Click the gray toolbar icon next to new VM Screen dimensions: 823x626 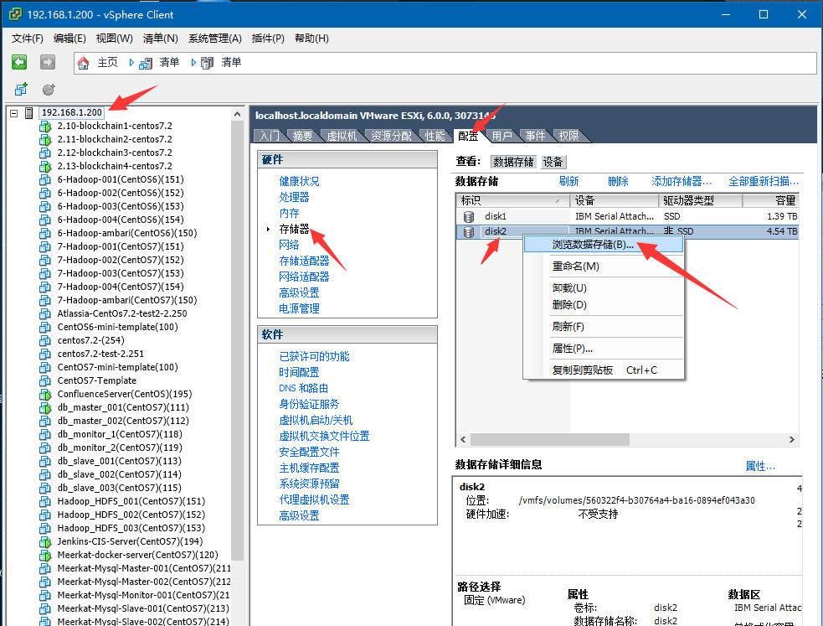point(49,90)
